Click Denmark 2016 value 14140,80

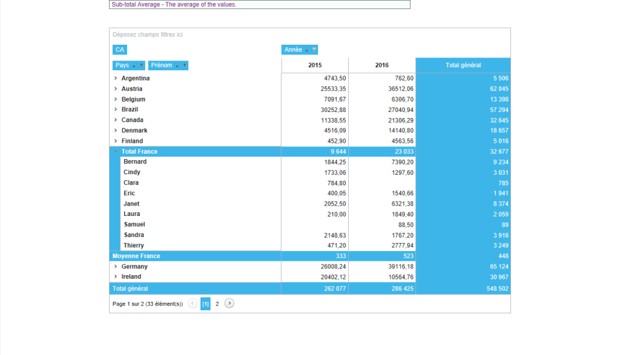[x=401, y=131]
